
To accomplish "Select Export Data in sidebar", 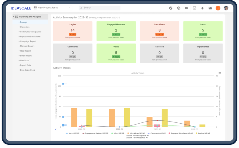I will point(25,65).
